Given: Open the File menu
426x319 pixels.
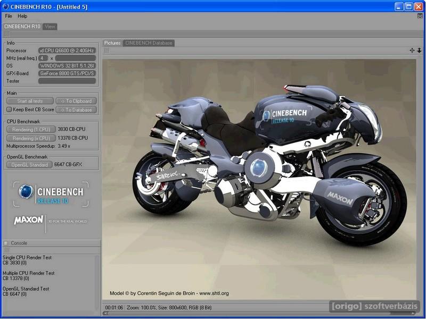Looking at the screenshot, I should coord(9,16).
